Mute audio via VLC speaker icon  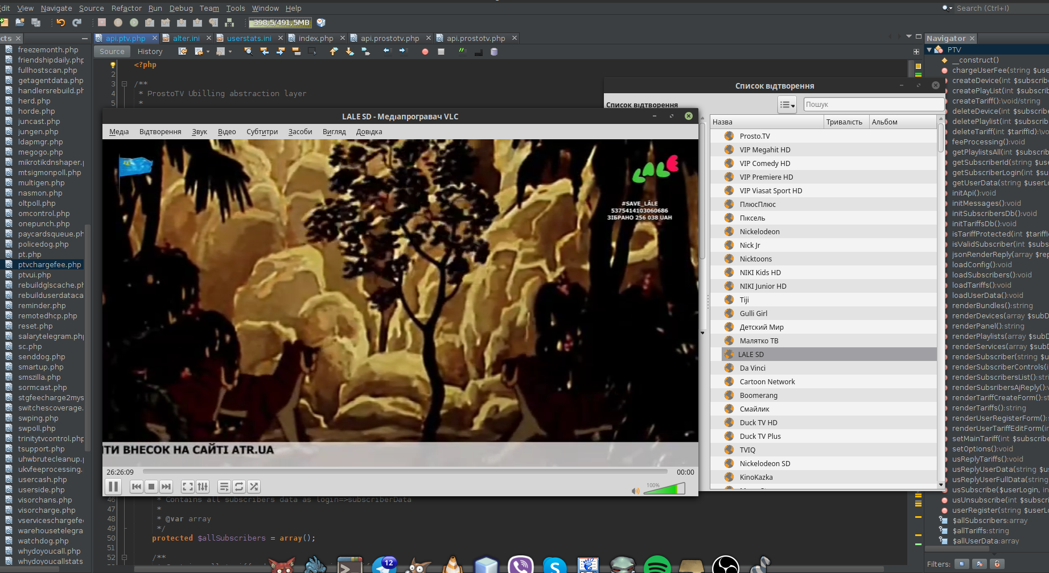pos(635,491)
